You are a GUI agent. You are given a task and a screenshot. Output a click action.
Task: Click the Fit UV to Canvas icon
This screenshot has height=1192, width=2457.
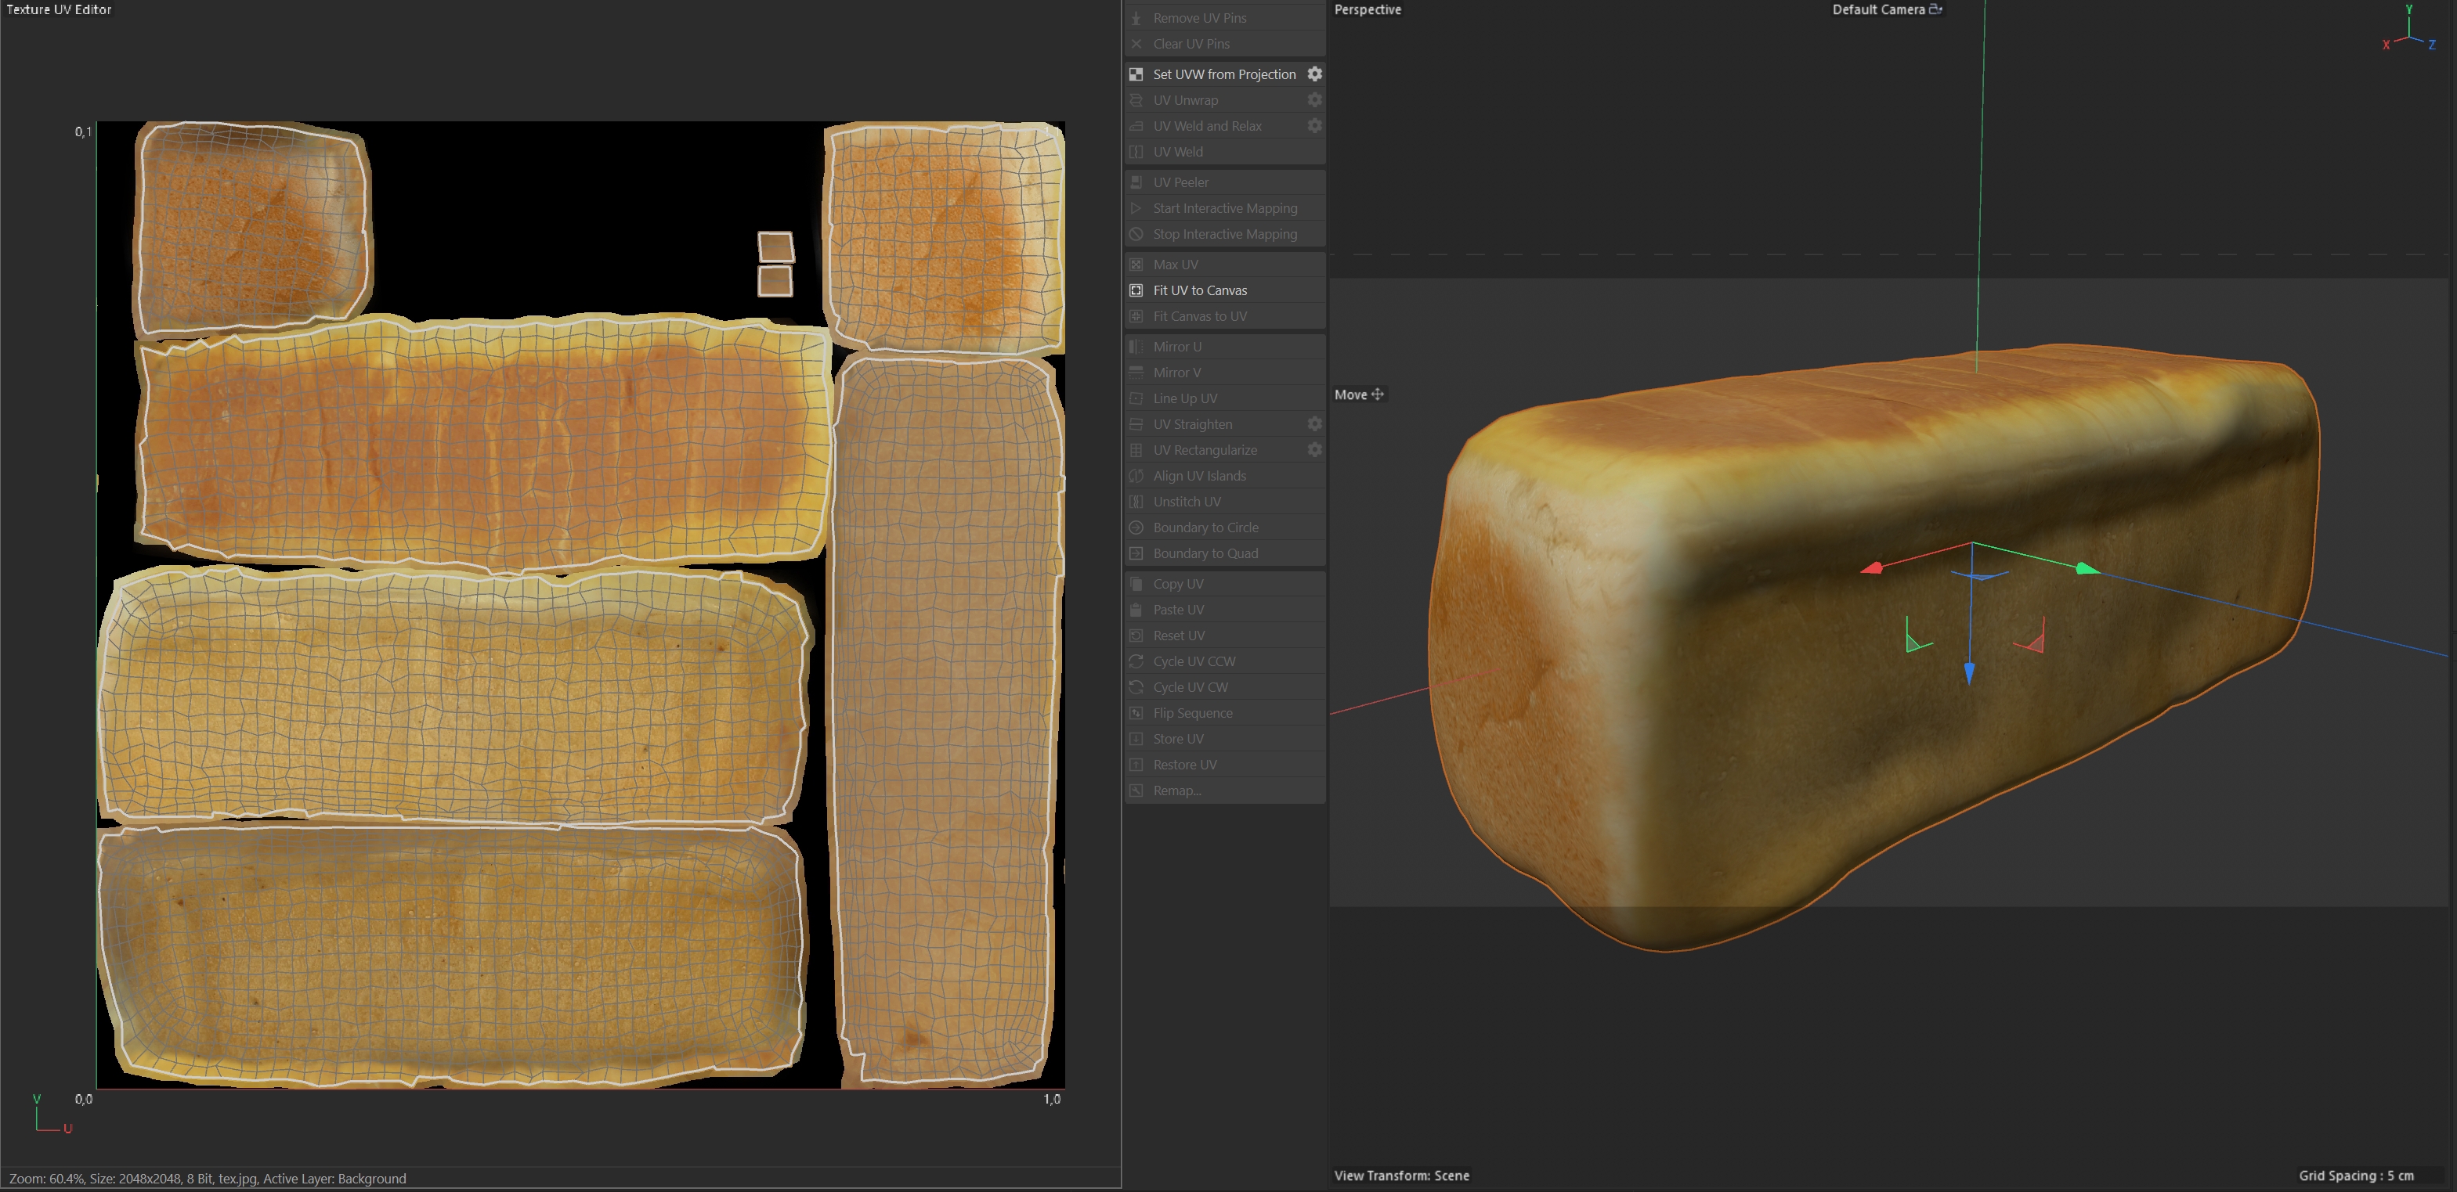click(x=1136, y=290)
